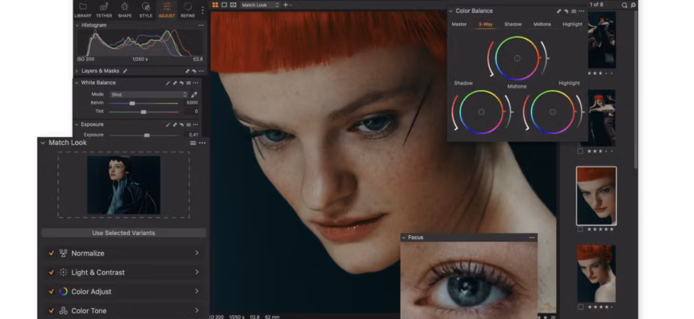This screenshot has width=694, height=319.
Task: Click center of Highlight color wheel
Action: [552, 112]
